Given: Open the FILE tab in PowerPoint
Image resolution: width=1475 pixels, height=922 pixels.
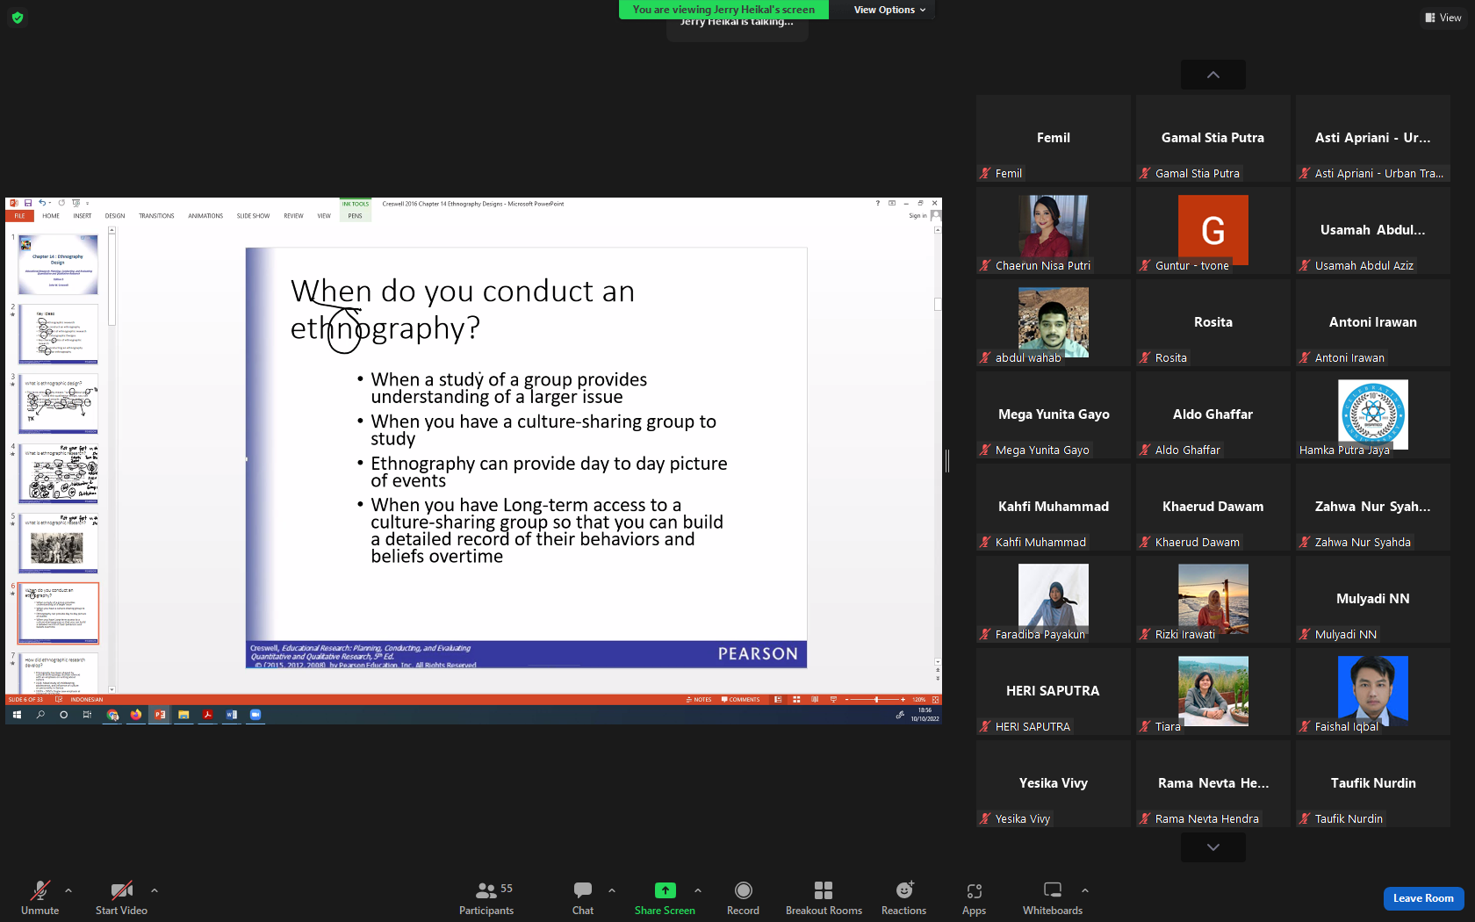Looking at the screenshot, I should (19, 216).
